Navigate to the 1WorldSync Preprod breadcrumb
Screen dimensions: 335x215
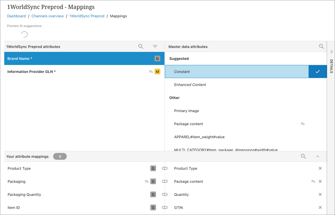pyautogui.click(x=87, y=16)
